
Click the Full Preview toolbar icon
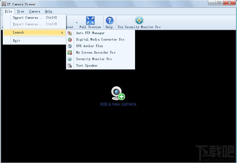[x=90, y=20]
